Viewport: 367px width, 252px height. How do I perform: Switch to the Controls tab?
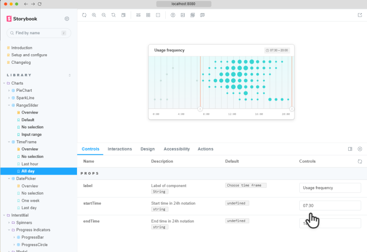pyautogui.click(x=90, y=149)
